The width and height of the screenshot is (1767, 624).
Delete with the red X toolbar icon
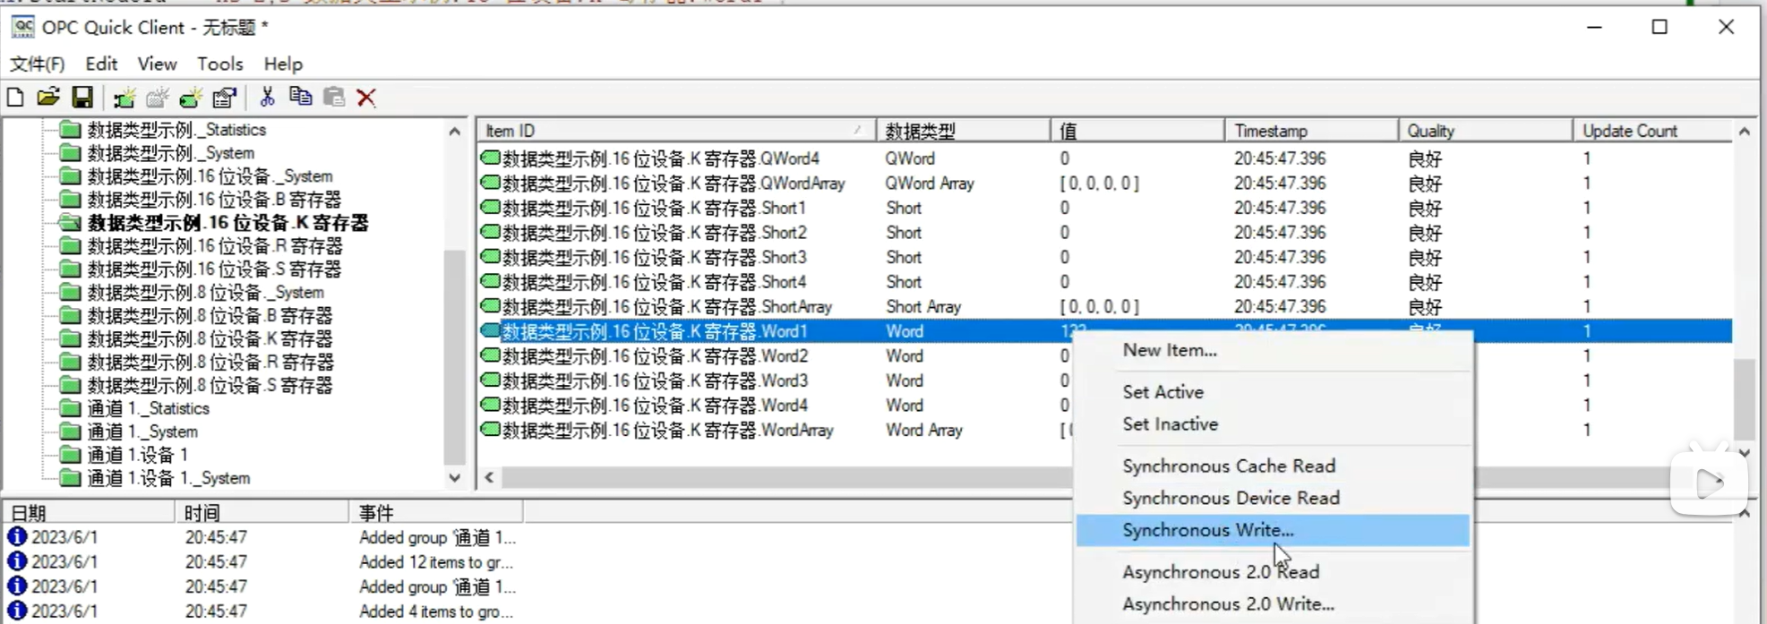coord(366,98)
